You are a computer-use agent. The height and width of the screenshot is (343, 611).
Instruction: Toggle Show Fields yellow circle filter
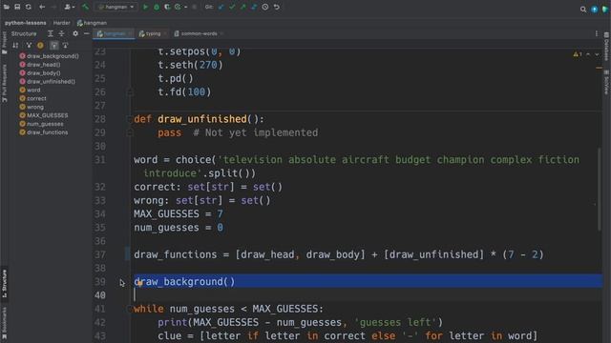(x=40, y=46)
